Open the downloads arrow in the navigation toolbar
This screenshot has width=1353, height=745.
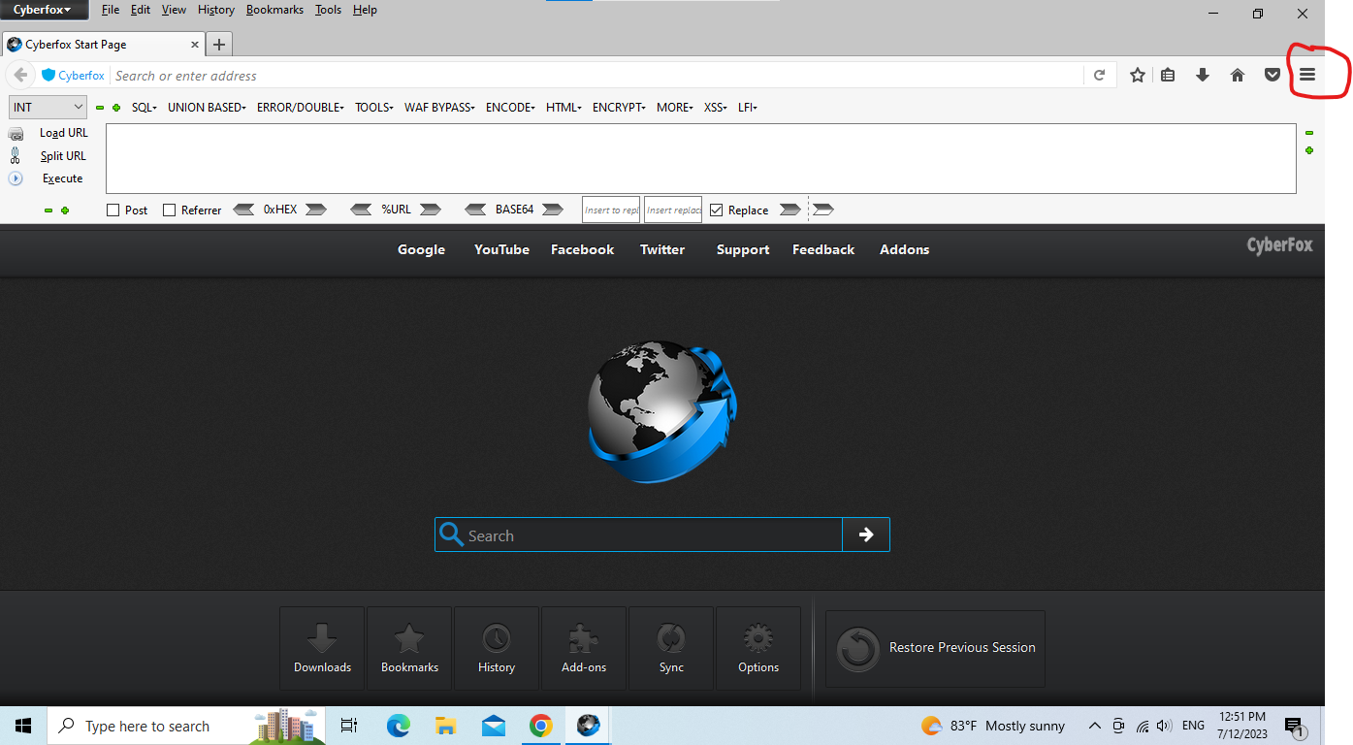(x=1203, y=75)
